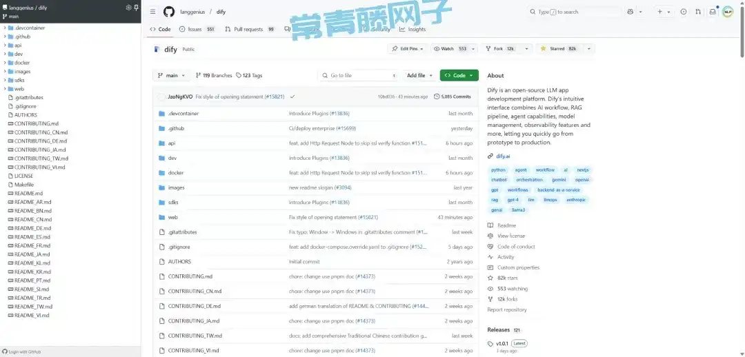This screenshot has width=745, height=357.
Task: Click the anthropic topic tag
Action: click(x=576, y=200)
